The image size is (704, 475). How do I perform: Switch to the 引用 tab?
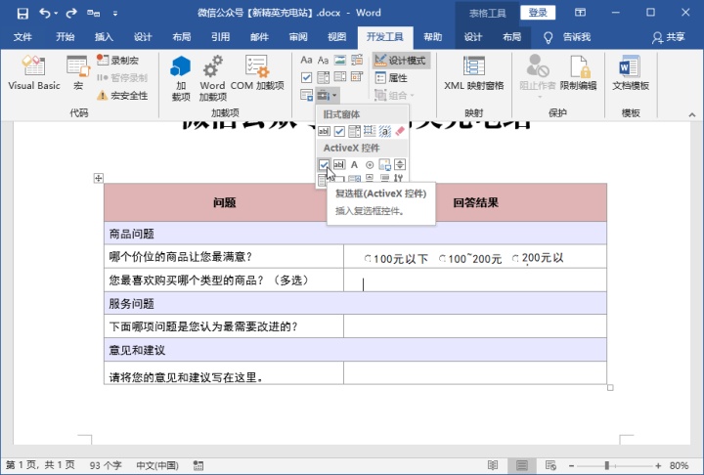pos(220,37)
